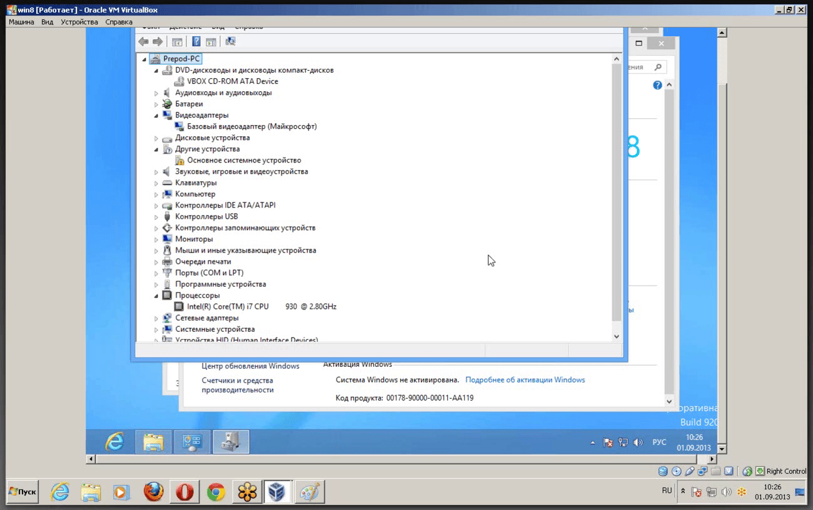Image resolution: width=813 pixels, height=510 pixels.
Task: Open Paint on the host taskbar
Action: coord(310,492)
